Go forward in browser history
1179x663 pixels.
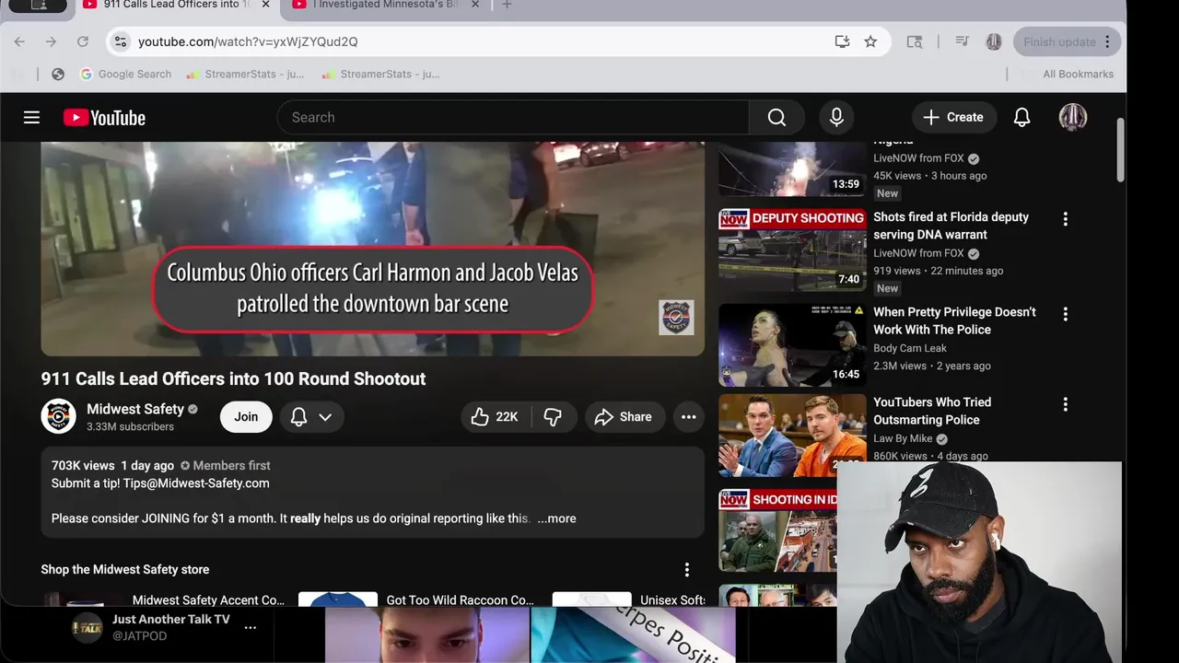pos(51,41)
